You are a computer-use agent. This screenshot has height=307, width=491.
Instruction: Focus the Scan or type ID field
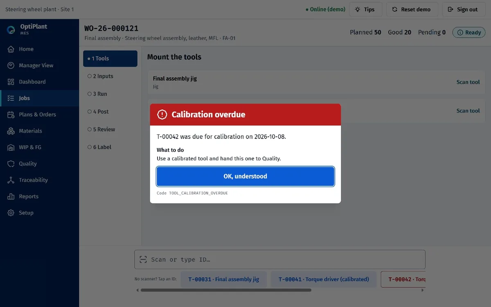click(x=280, y=260)
